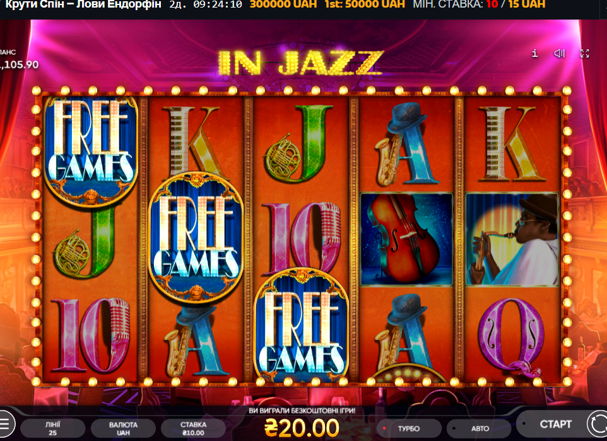
Task: Open the ВАЛЮТА UAH selector
Action: pos(123,428)
